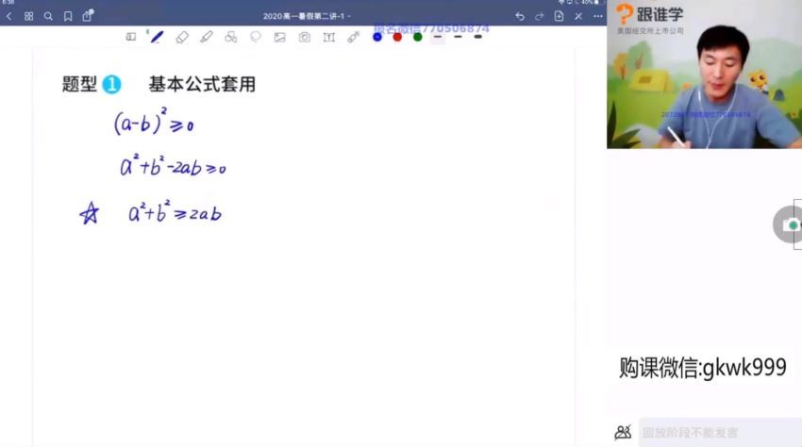Pick the red pen color
Viewport: 802px width, 447px height.
tap(397, 38)
